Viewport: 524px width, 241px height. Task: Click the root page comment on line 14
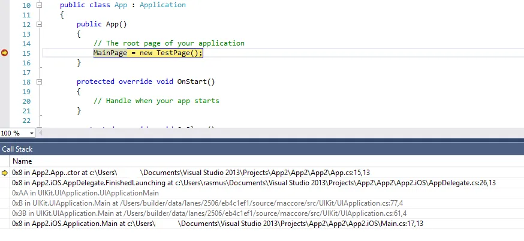[x=168, y=43]
